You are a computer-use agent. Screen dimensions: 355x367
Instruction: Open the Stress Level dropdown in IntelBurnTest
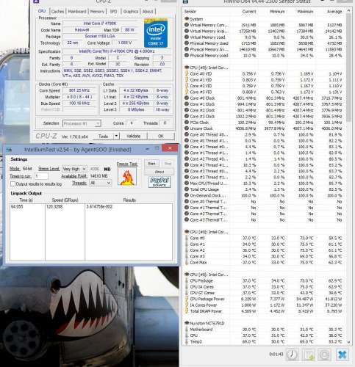[74, 169]
